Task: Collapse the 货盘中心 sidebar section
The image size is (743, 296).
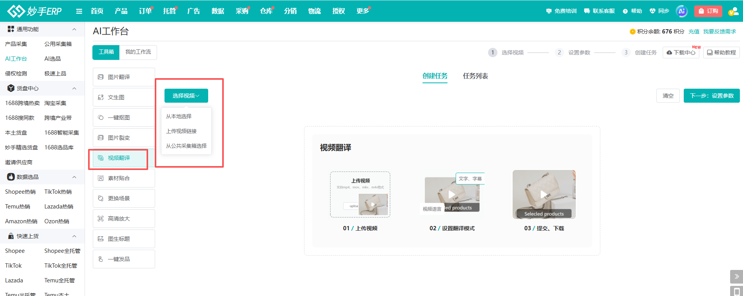Action: point(74,88)
